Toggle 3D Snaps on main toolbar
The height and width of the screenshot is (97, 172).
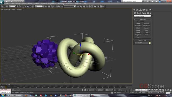[x=52, y=6]
